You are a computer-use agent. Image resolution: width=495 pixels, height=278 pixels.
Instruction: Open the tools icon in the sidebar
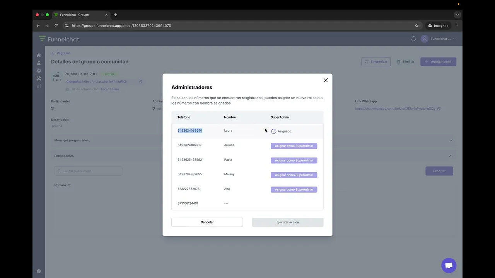39,78
